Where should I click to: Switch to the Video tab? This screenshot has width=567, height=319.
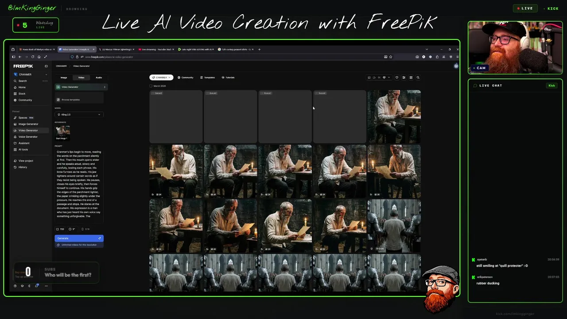click(82, 78)
